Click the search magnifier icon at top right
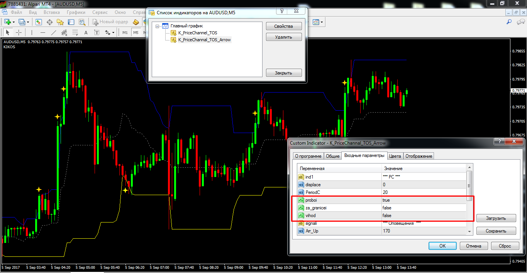 [x=509, y=22]
